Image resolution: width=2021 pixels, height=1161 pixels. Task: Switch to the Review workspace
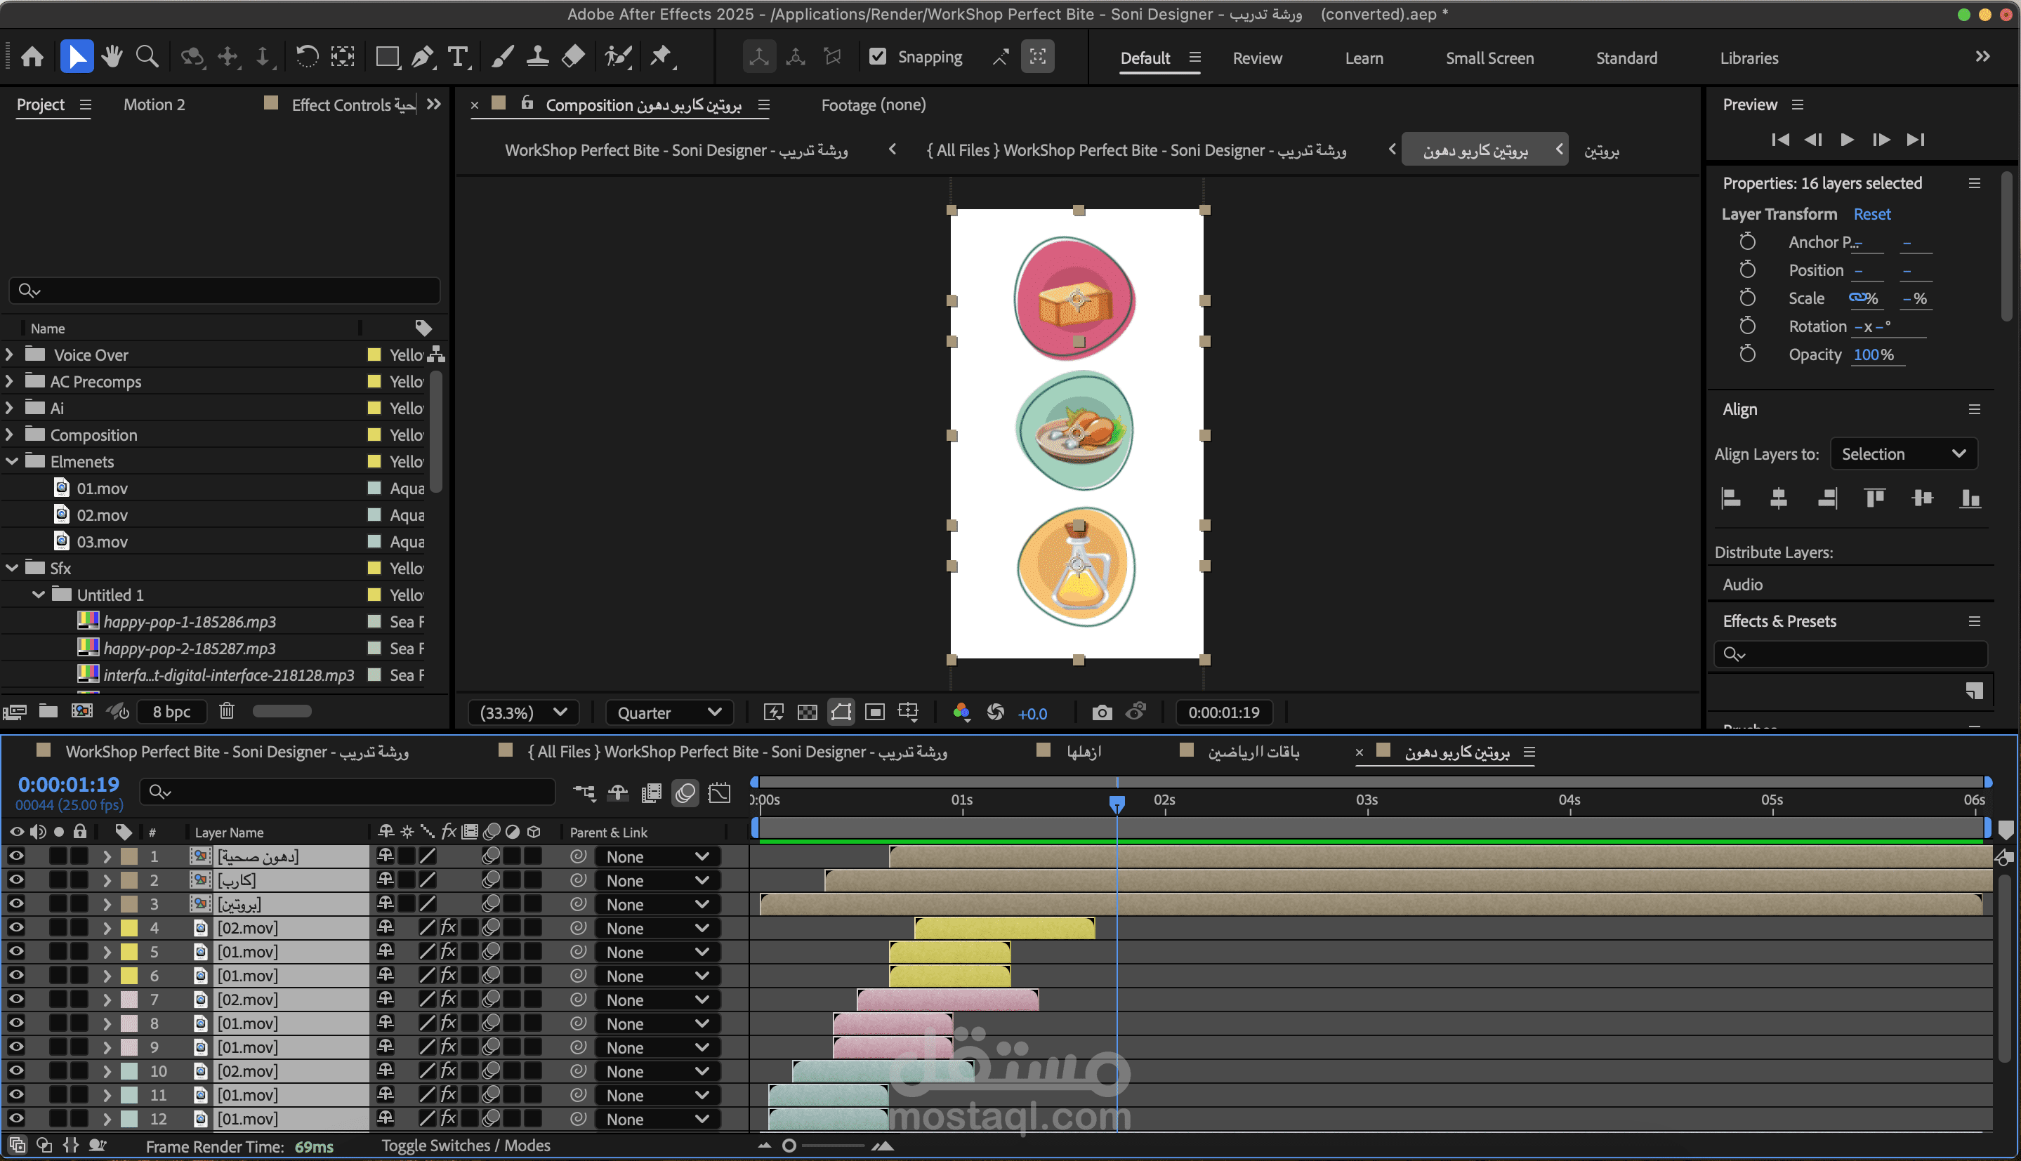(1256, 58)
